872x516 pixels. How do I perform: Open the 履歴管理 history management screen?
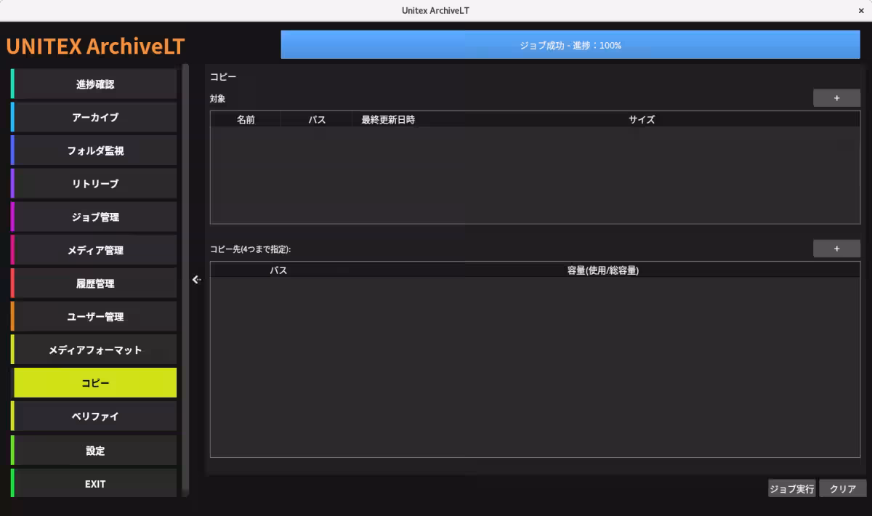click(x=94, y=283)
